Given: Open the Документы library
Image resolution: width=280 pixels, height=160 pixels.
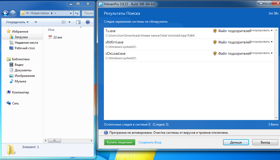Looking at the screenshot, I should 23,70.
